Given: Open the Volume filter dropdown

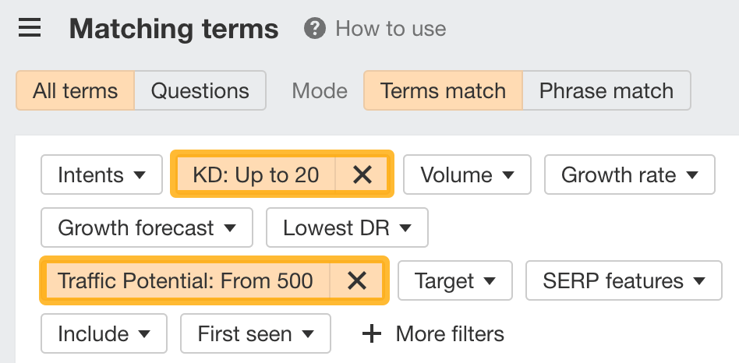Looking at the screenshot, I should click(x=467, y=175).
